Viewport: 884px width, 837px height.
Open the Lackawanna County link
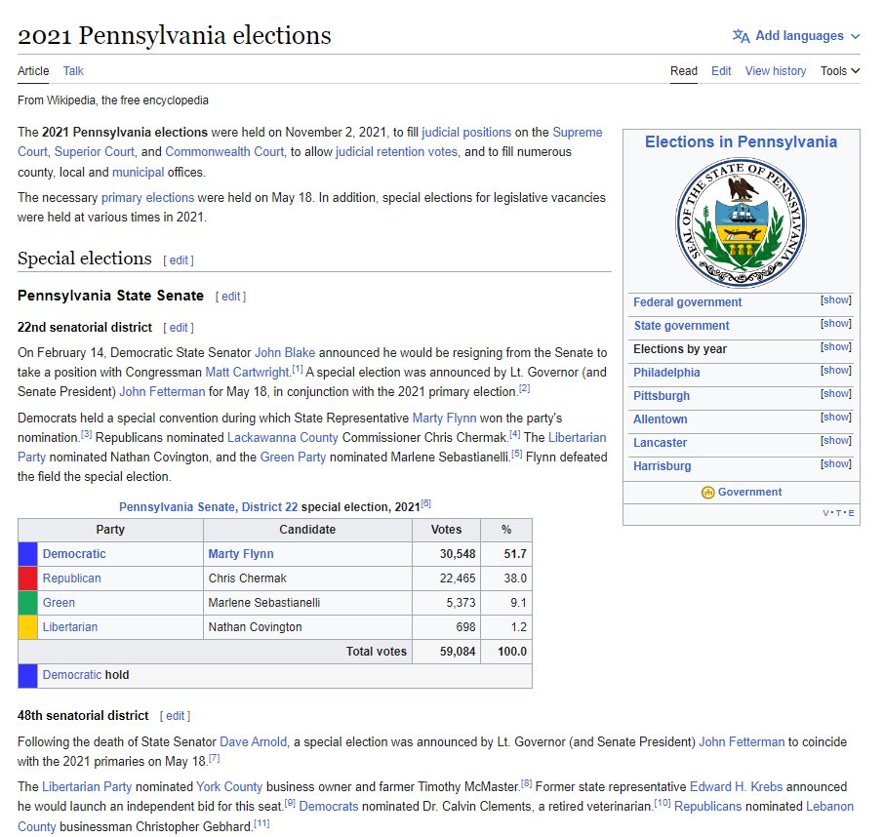coord(282,438)
